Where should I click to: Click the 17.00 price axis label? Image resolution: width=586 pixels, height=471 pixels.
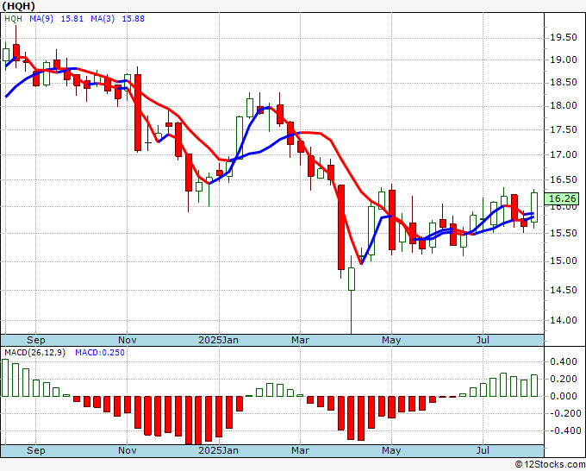pos(564,154)
